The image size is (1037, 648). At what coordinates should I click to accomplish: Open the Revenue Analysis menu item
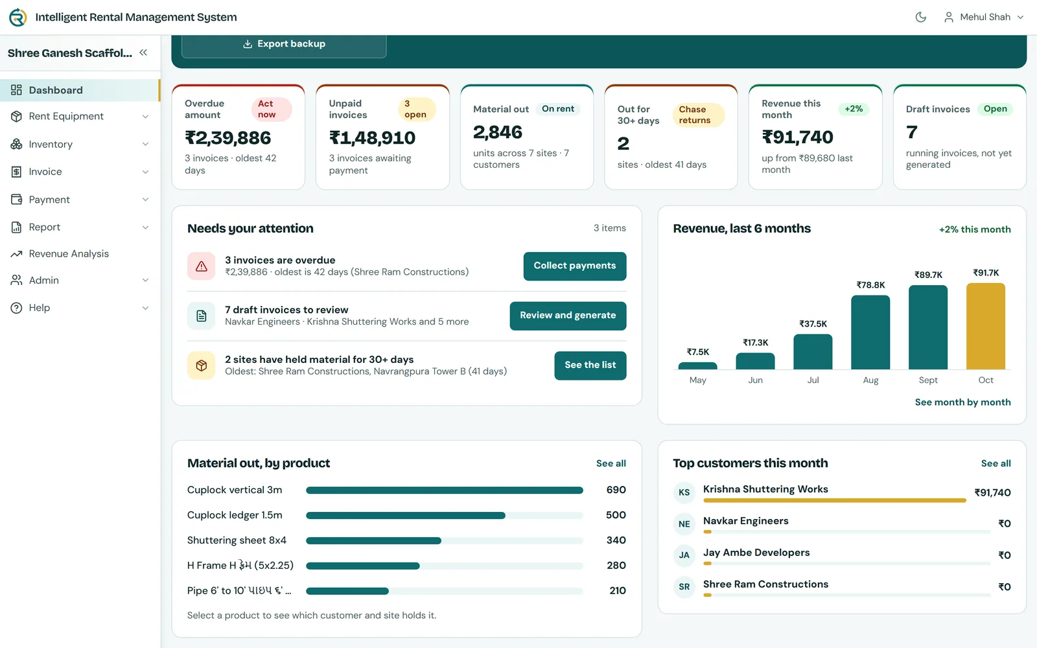point(80,254)
